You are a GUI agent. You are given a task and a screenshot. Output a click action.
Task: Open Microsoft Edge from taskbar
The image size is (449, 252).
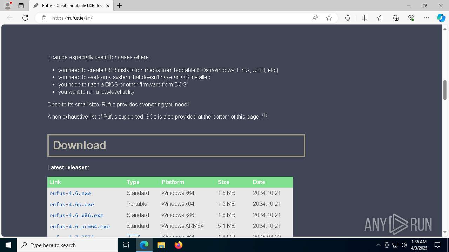click(144, 245)
